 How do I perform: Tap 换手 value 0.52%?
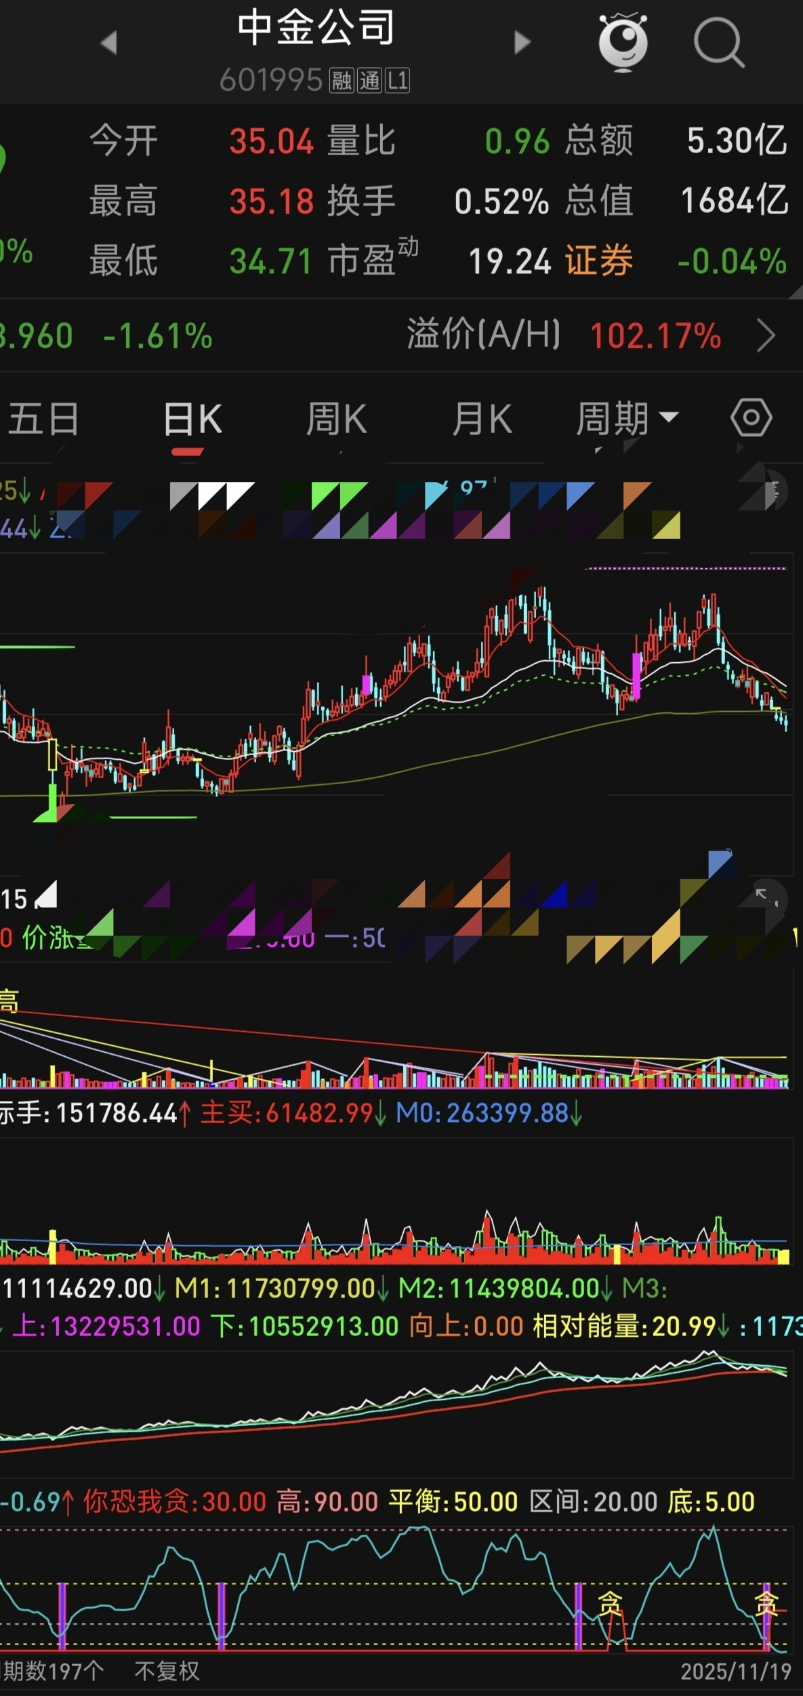[x=501, y=201]
